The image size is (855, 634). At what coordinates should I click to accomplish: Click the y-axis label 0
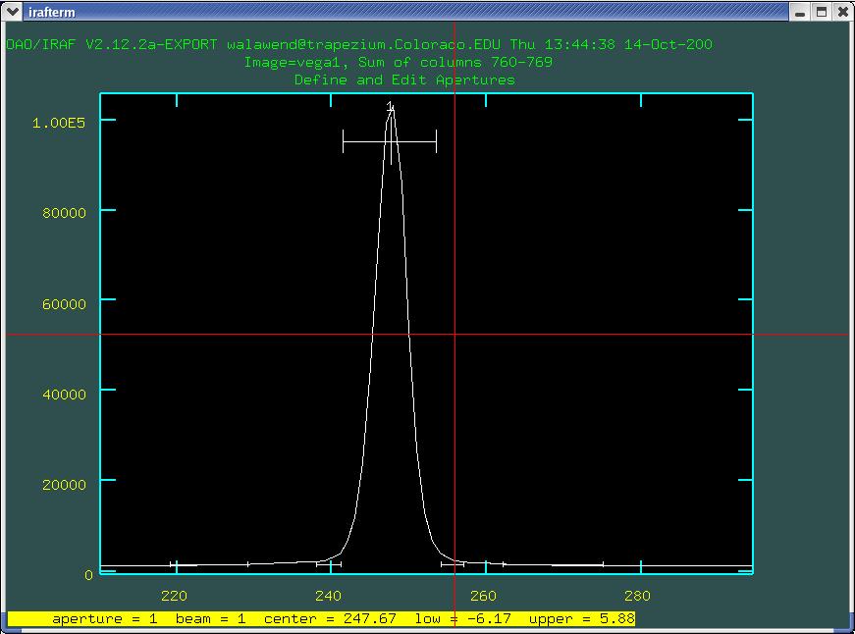pos(88,574)
